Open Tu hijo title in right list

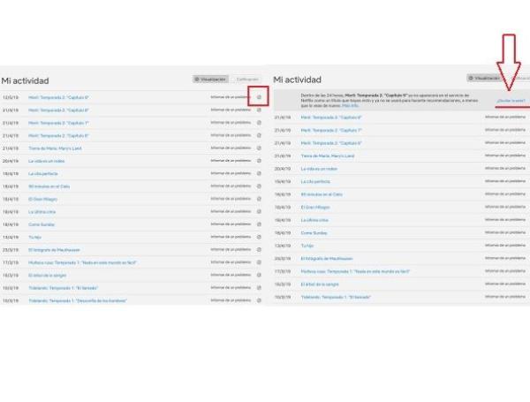tap(307, 246)
